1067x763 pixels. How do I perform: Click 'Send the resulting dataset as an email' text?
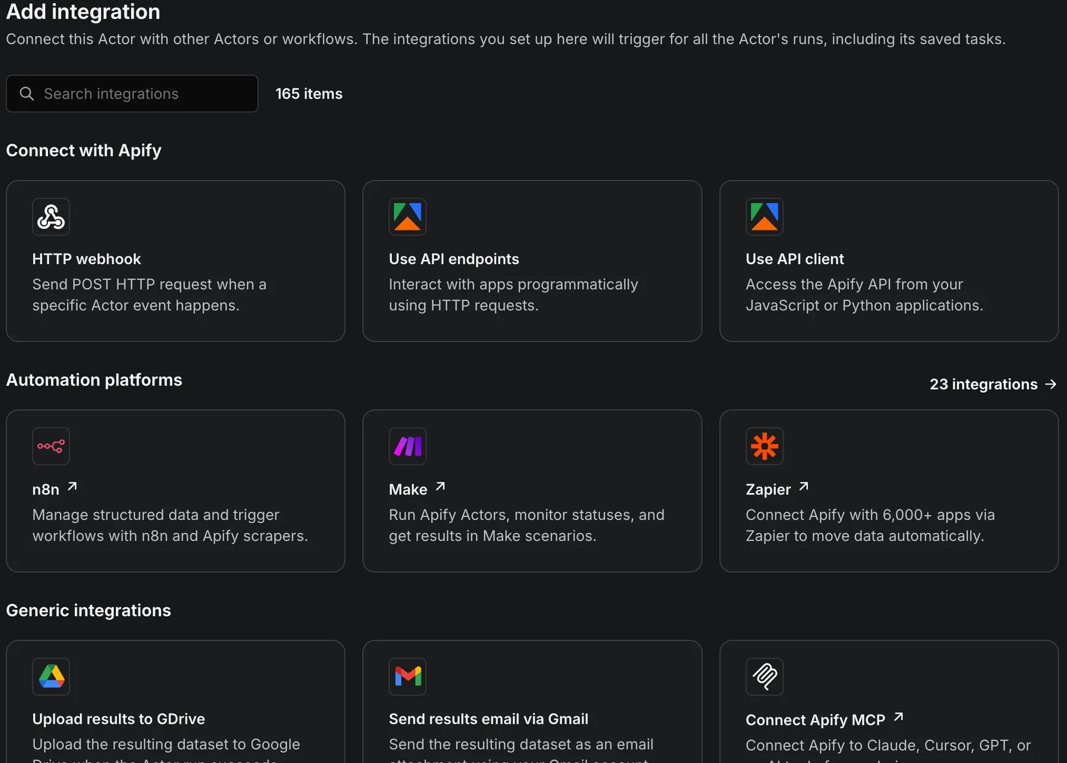coord(521,745)
